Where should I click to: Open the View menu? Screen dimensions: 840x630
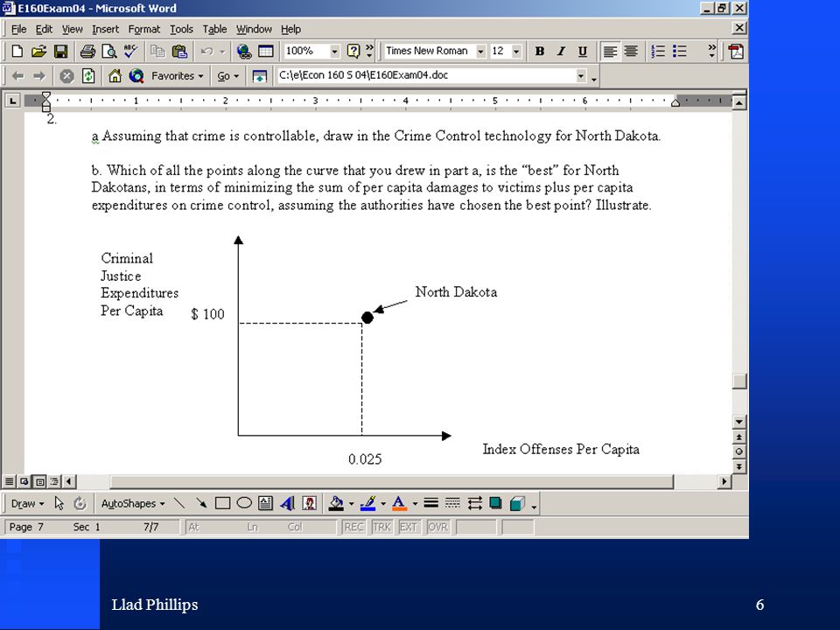73,29
